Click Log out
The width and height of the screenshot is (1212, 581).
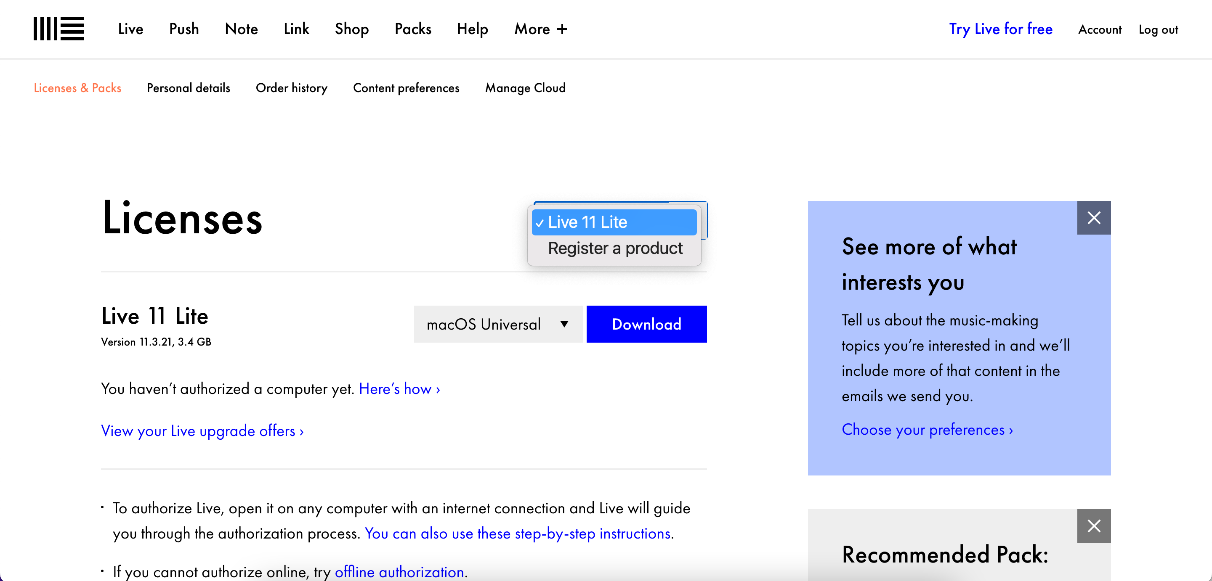tap(1159, 29)
